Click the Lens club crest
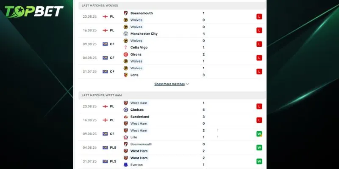339x169 pixels. tap(126, 75)
